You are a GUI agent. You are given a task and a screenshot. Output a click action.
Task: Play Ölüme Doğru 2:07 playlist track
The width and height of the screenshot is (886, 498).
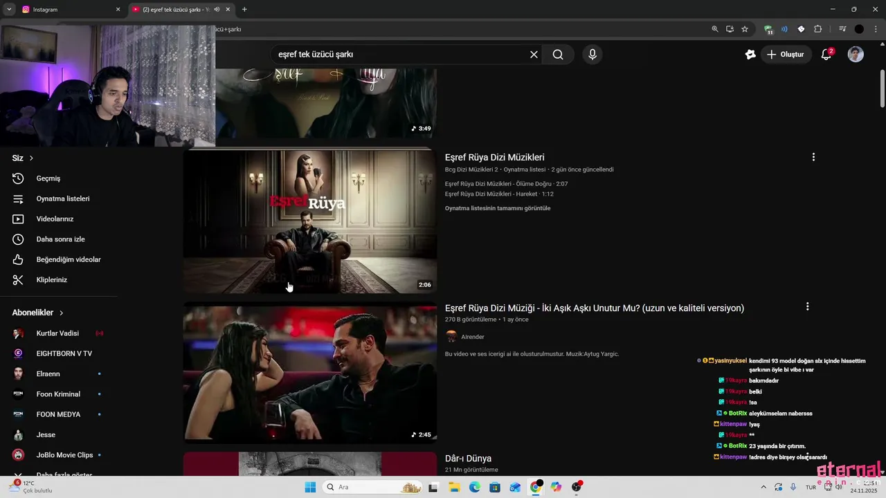click(x=506, y=184)
